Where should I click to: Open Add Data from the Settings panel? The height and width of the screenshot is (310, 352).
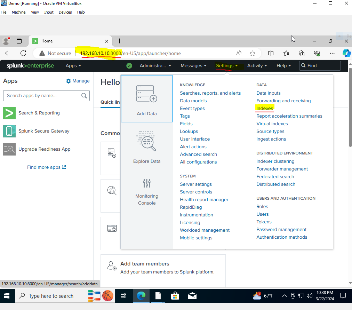147,99
